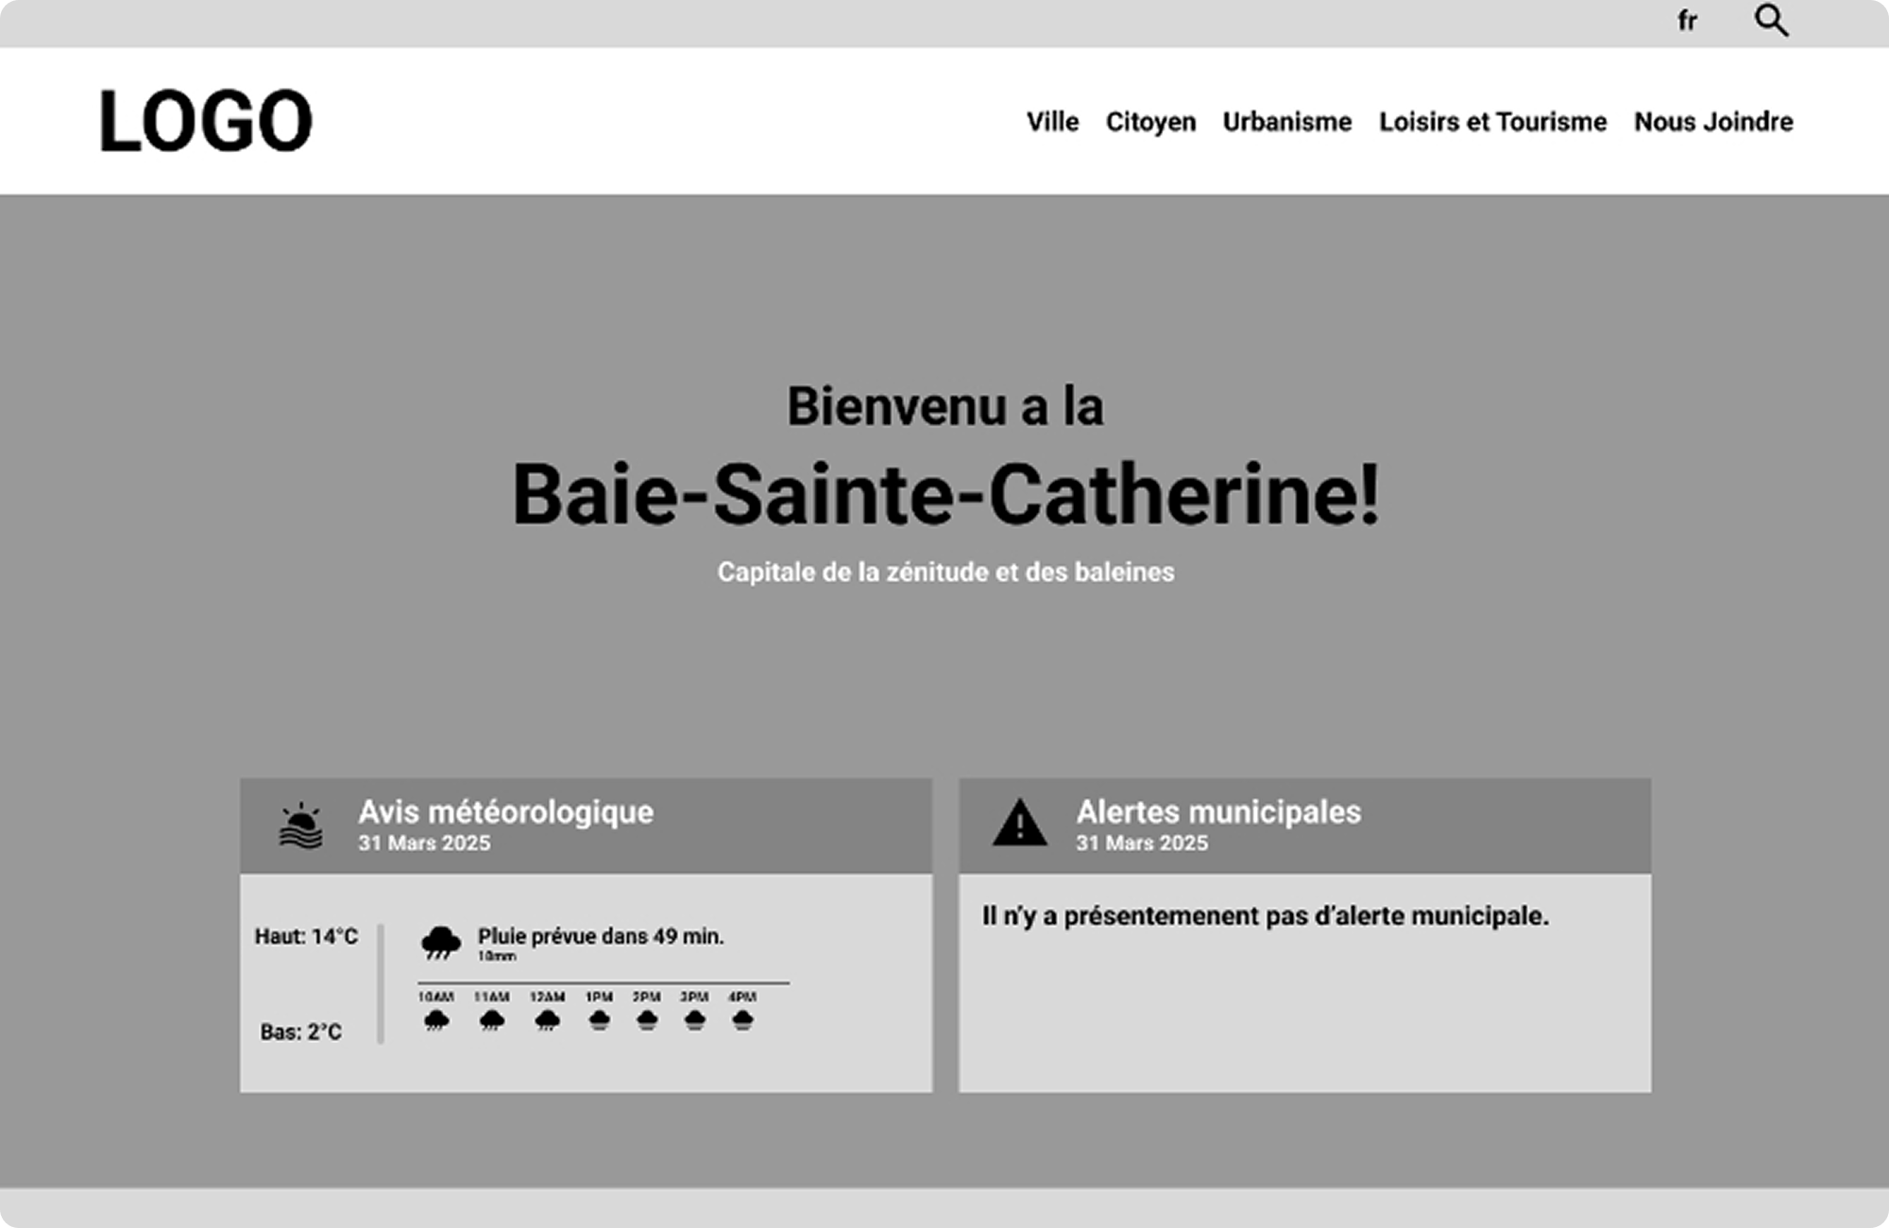The width and height of the screenshot is (1889, 1228).
Task: Open the Ville navigation menu
Action: tap(1052, 122)
